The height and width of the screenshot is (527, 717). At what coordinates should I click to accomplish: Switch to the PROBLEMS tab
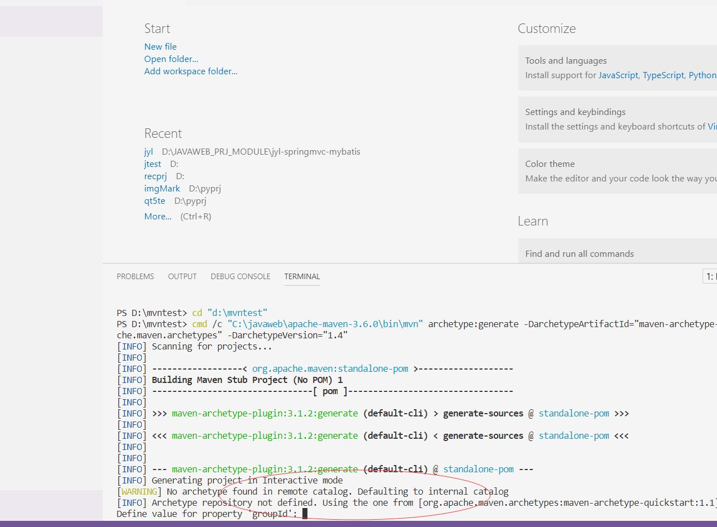tap(135, 276)
